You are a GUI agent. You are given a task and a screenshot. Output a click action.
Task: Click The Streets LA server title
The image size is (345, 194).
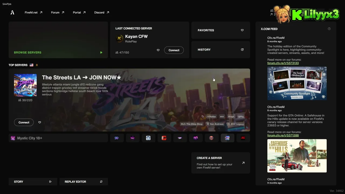click(x=82, y=78)
